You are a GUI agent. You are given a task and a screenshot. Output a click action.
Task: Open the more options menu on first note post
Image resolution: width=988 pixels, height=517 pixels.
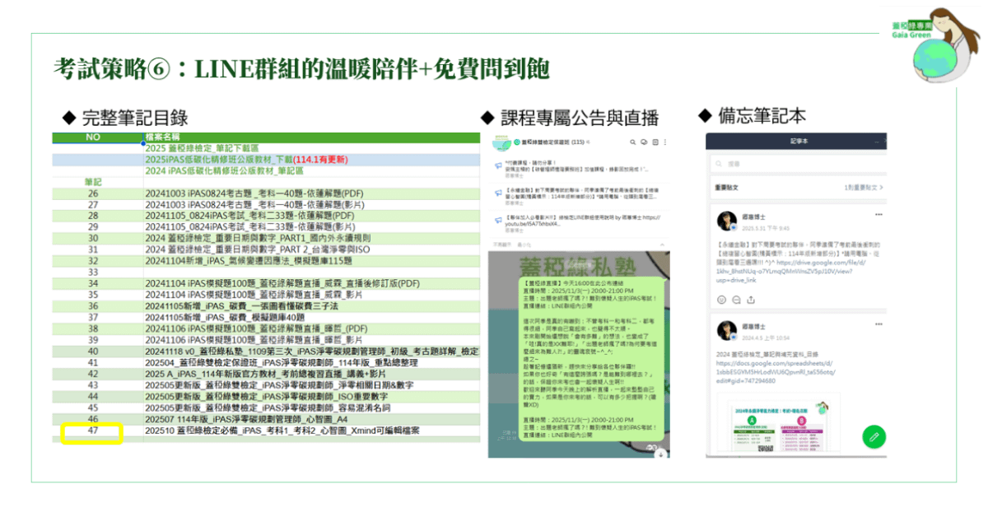(878, 215)
